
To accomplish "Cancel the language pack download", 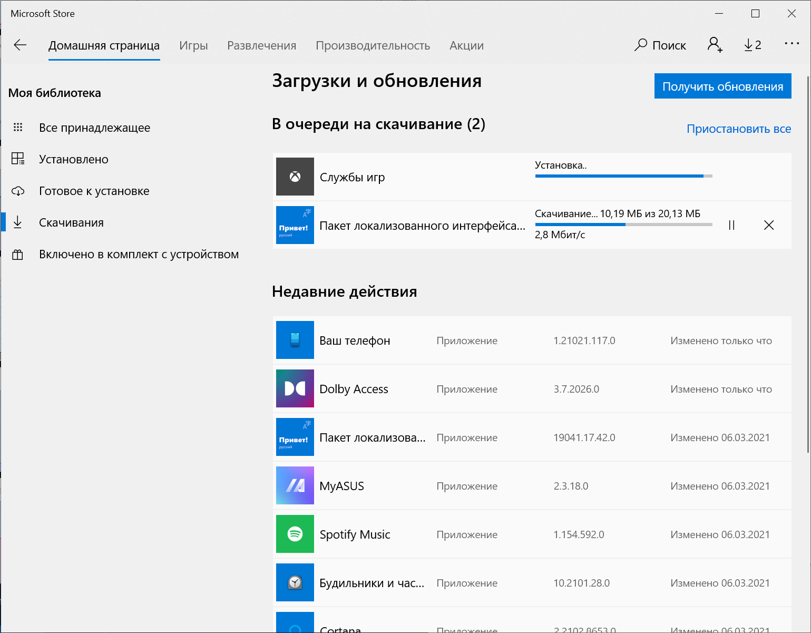I will click(x=769, y=225).
